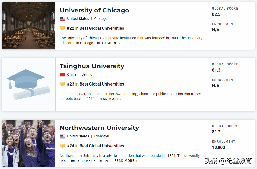Click #23 in Best Global Universities ranking
This screenshot has height=169, width=257.
95,84
